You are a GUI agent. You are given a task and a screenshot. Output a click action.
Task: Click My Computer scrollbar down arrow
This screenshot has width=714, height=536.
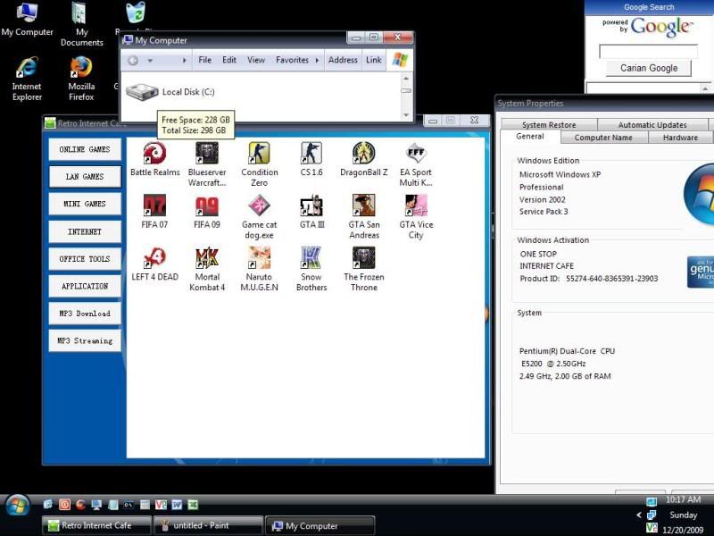click(406, 115)
